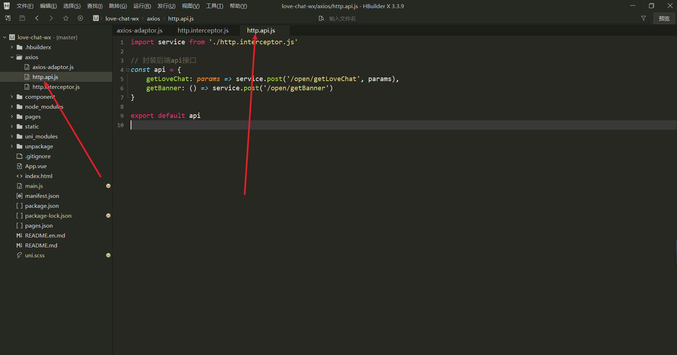Click the modified marker next to package-lock.json
677x355 pixels.
(108, 216)
